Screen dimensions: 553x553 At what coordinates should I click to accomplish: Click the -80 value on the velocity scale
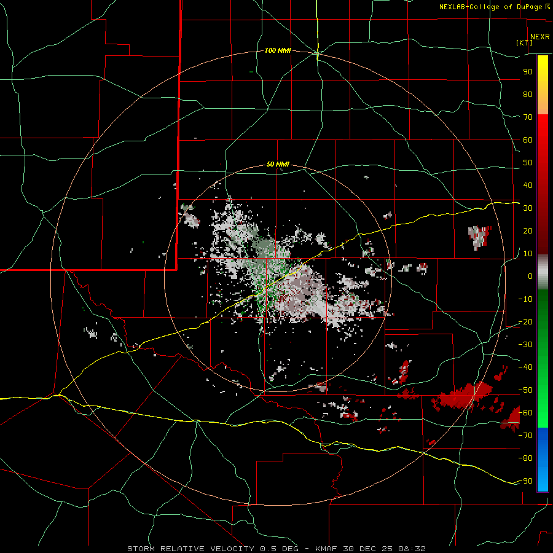525,458
